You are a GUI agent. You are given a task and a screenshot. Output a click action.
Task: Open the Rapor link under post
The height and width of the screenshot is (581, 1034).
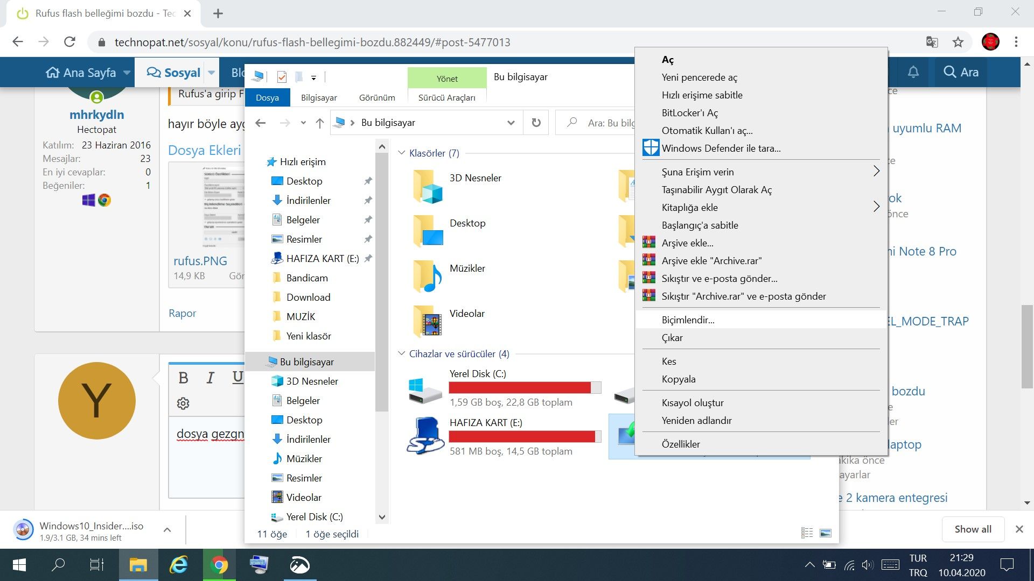(x=182, y=313)
